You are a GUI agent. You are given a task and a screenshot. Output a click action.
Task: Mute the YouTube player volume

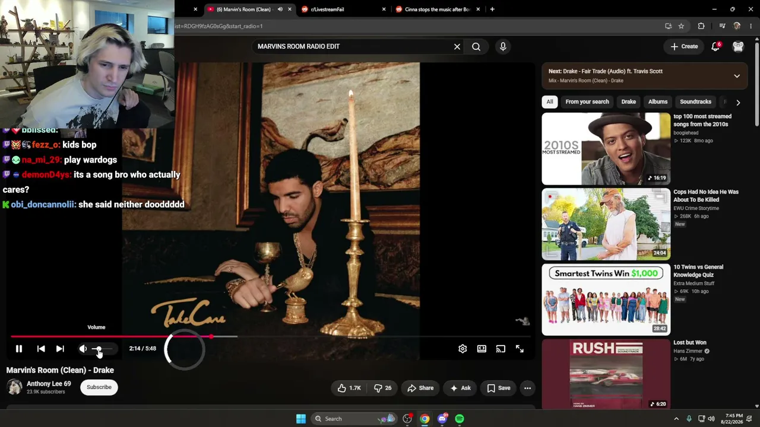point(83,349)
